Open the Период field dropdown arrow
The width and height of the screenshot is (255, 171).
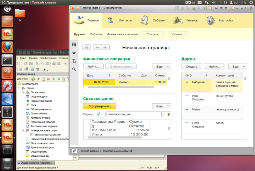tap(164, 114)
